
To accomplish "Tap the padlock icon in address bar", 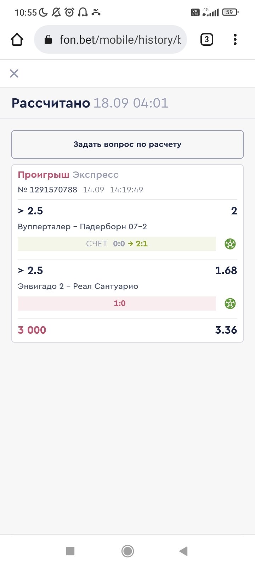I will [48, 40].
